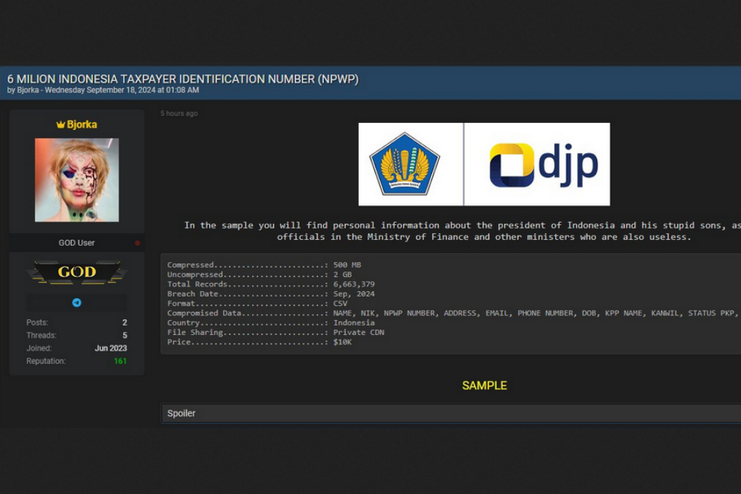Click the Telegram icon under the GOD badge

pos(76,303)
